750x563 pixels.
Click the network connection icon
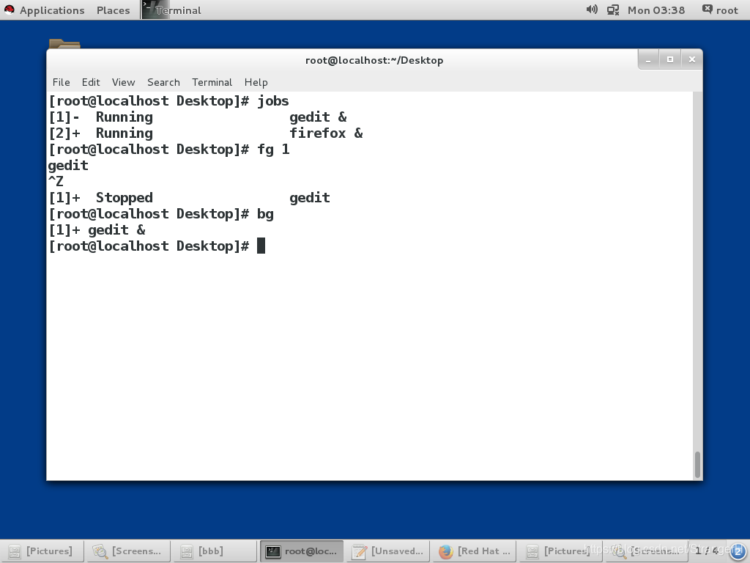tap(613, 10)
